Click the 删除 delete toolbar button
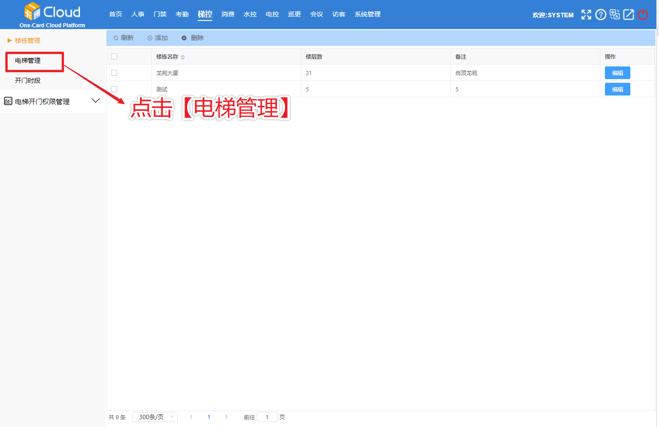The height and width of the screenshot is (427, 659). [x=193, y=38]
